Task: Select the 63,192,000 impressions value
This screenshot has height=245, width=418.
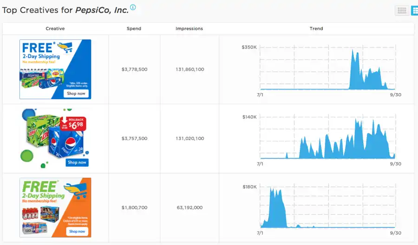Action: 189,207
